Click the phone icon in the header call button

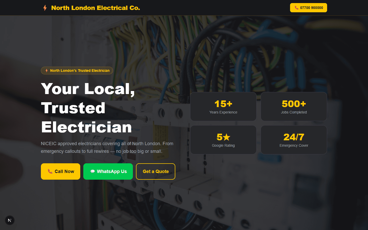pyautogui.click(x=296, y=8)
